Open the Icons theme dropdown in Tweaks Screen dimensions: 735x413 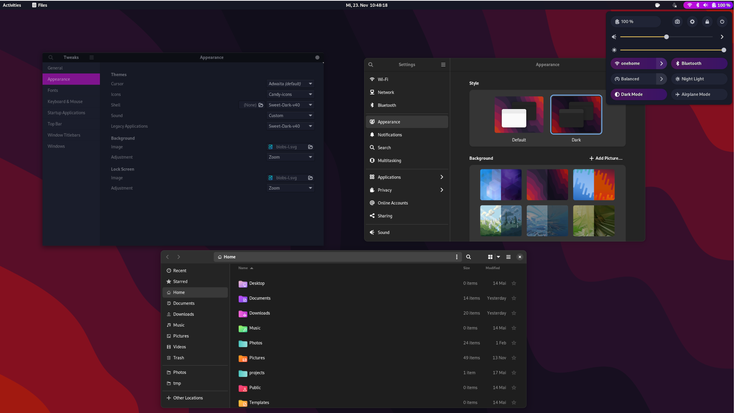click(x=290, y=94)
